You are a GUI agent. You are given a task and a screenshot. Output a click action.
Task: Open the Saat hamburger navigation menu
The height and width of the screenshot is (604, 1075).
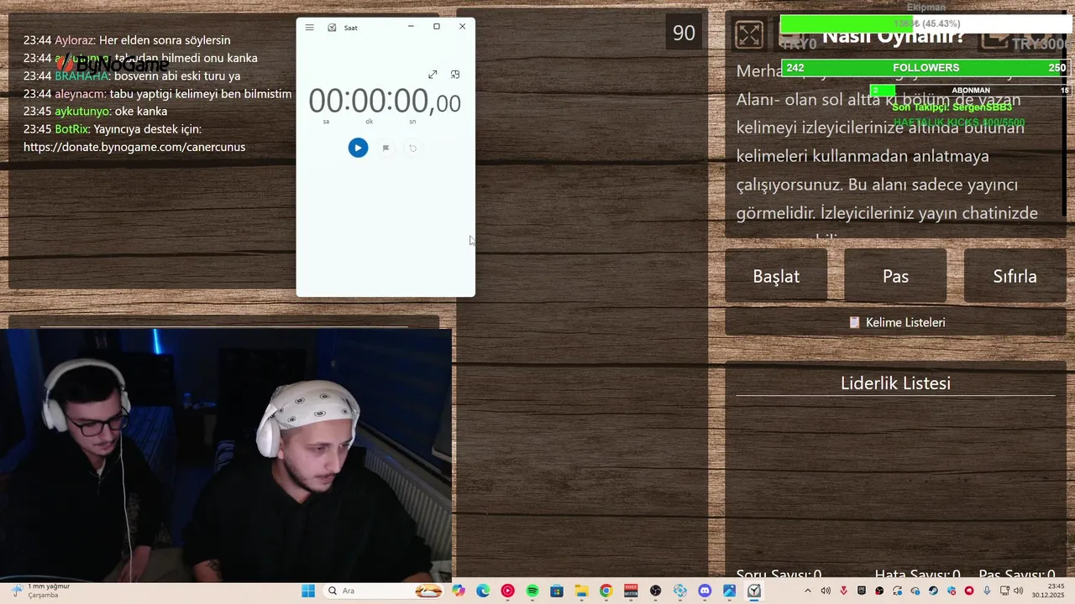coord(309,28)
